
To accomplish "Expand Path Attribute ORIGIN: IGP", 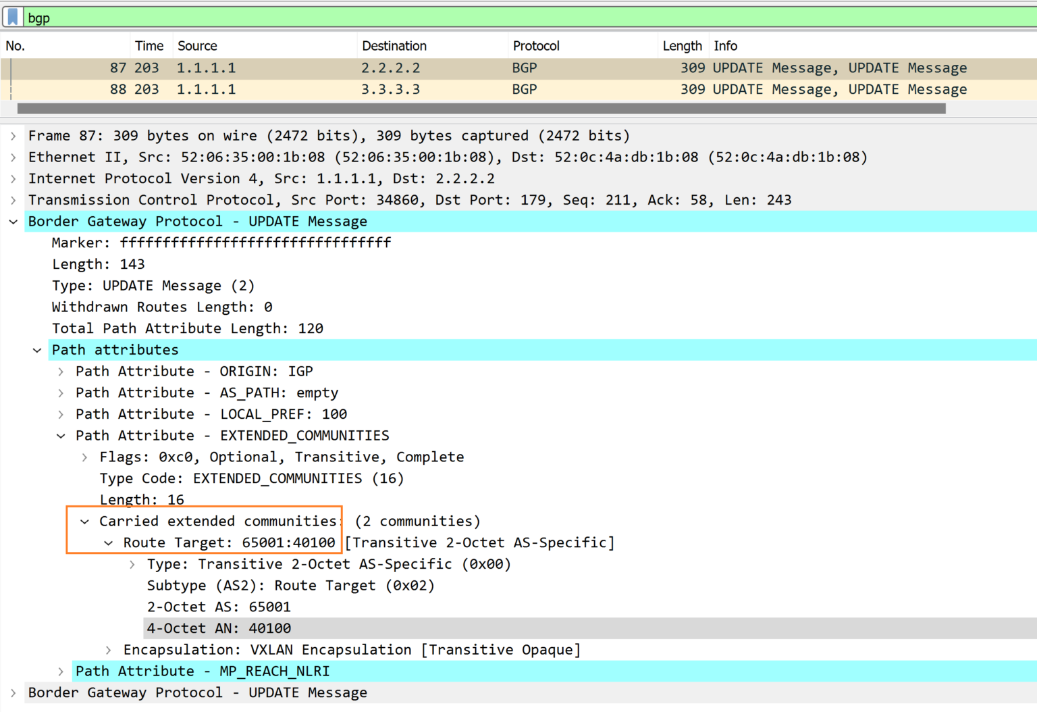I will [x=60, y=371].
